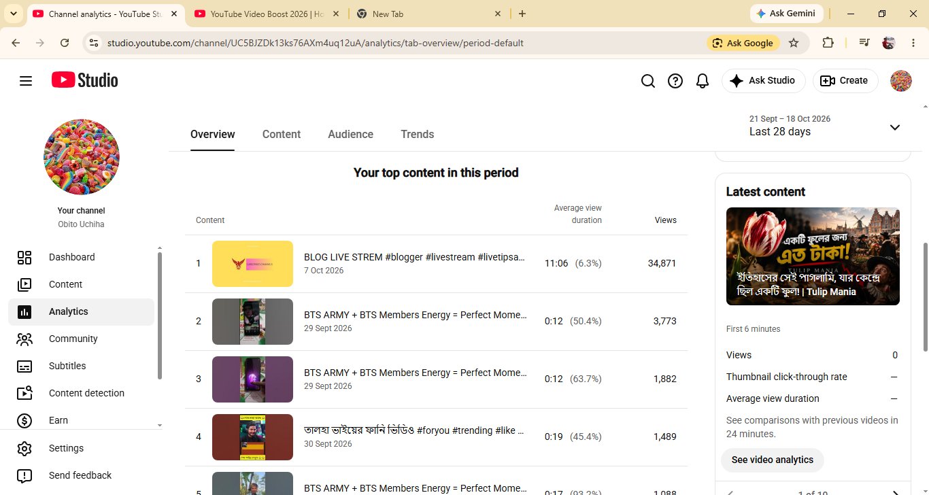929x495 pixels.
Task: Open BLOG LIVE STREM video thumbnail
Action: click(252, 264)
